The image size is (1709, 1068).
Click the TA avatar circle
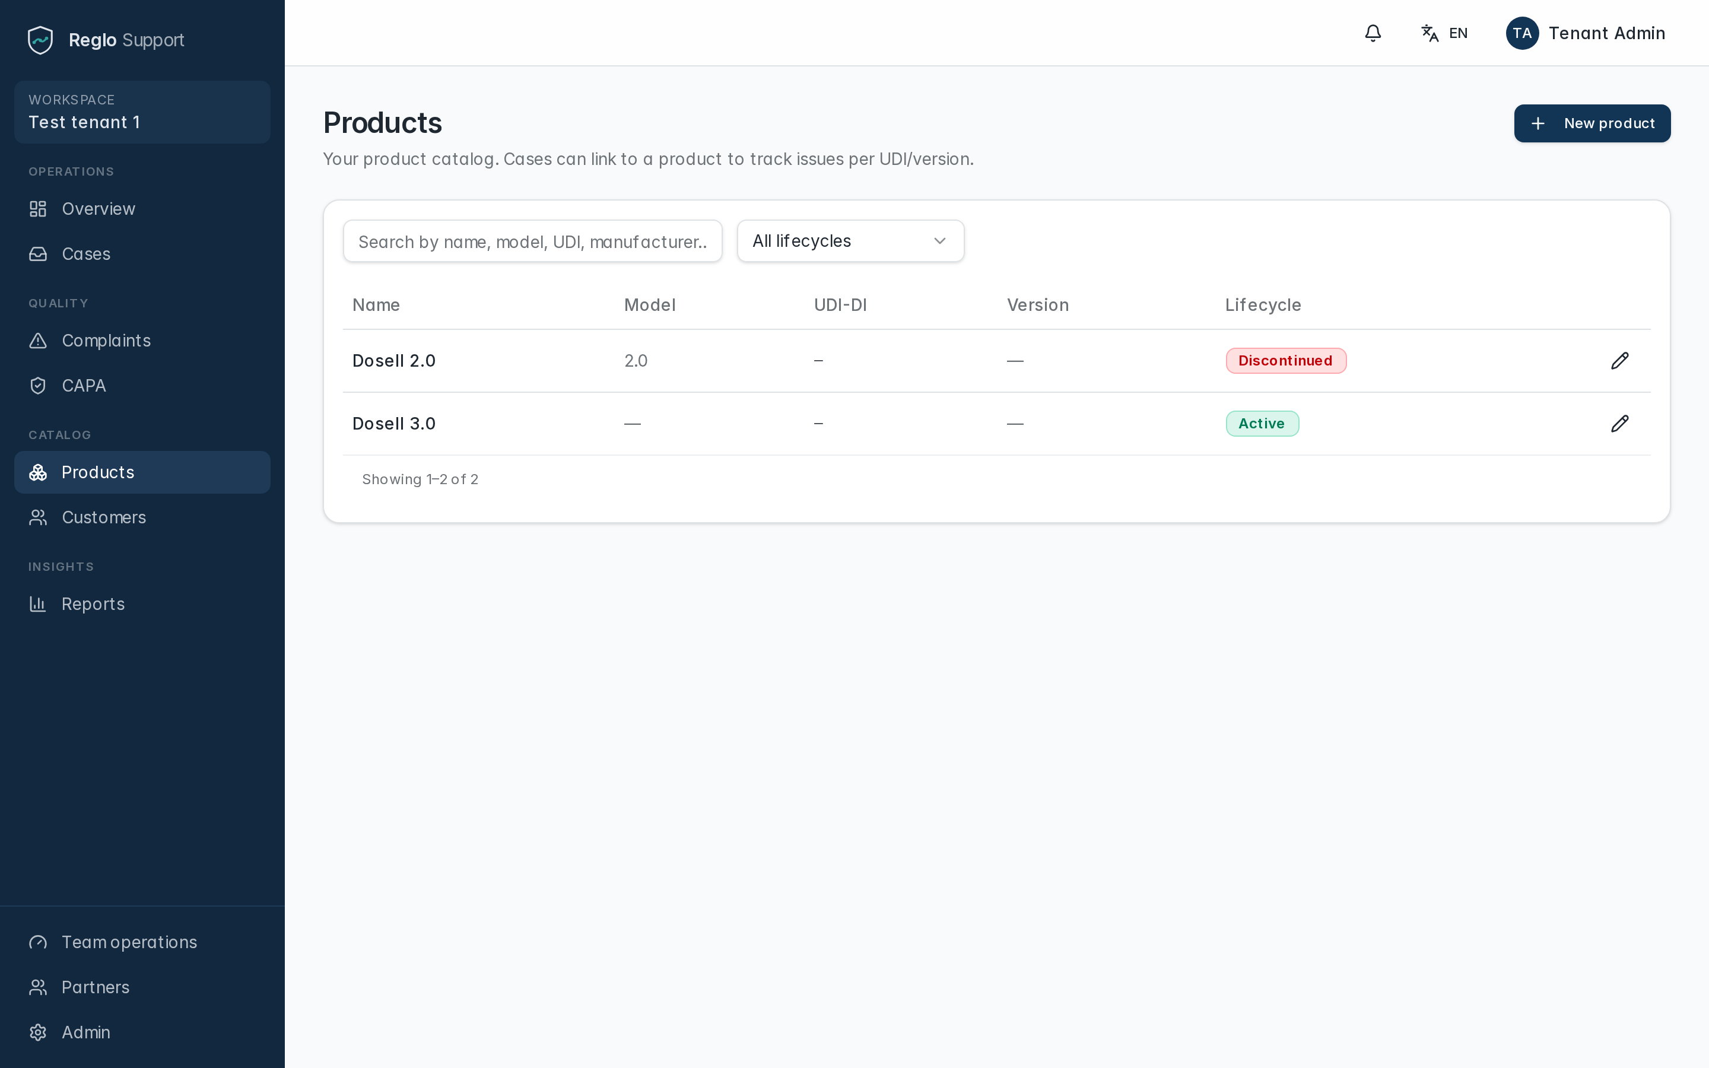point(1522,33)
